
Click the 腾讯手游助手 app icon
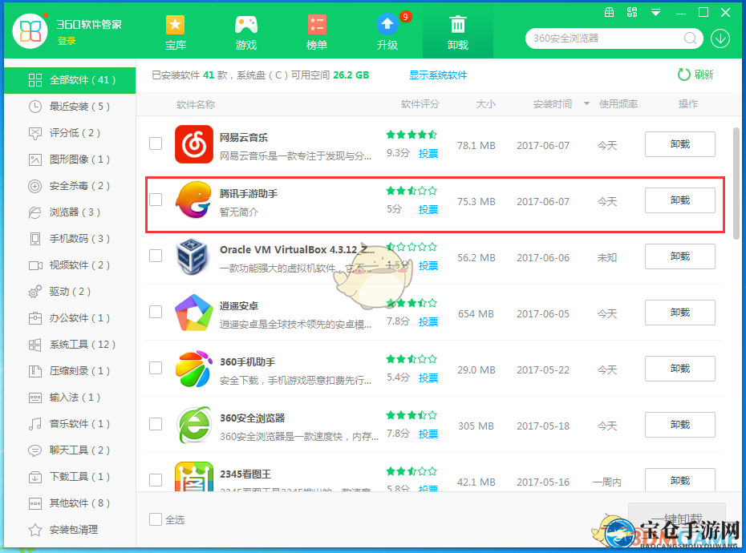point(193,200)
